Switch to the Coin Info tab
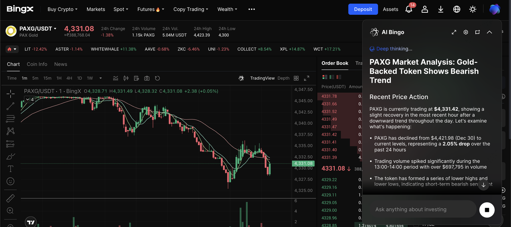511x227 pixels. tap(37, 64)
